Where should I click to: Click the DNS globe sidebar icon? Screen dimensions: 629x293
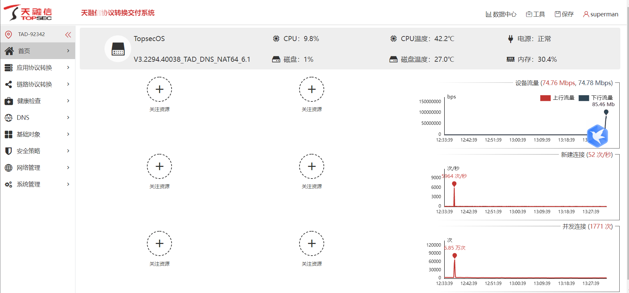pos(9,118)
